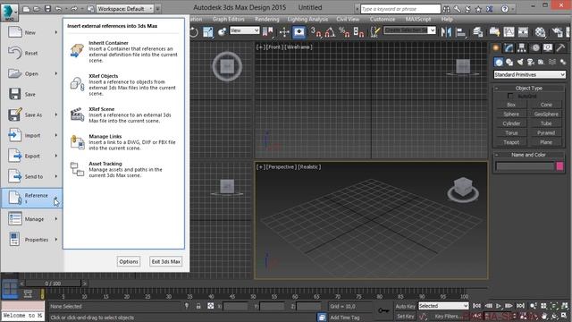Click the Edit Named Selection Sets icon
The image size is (572, 322).
click(x=375, y=32)
